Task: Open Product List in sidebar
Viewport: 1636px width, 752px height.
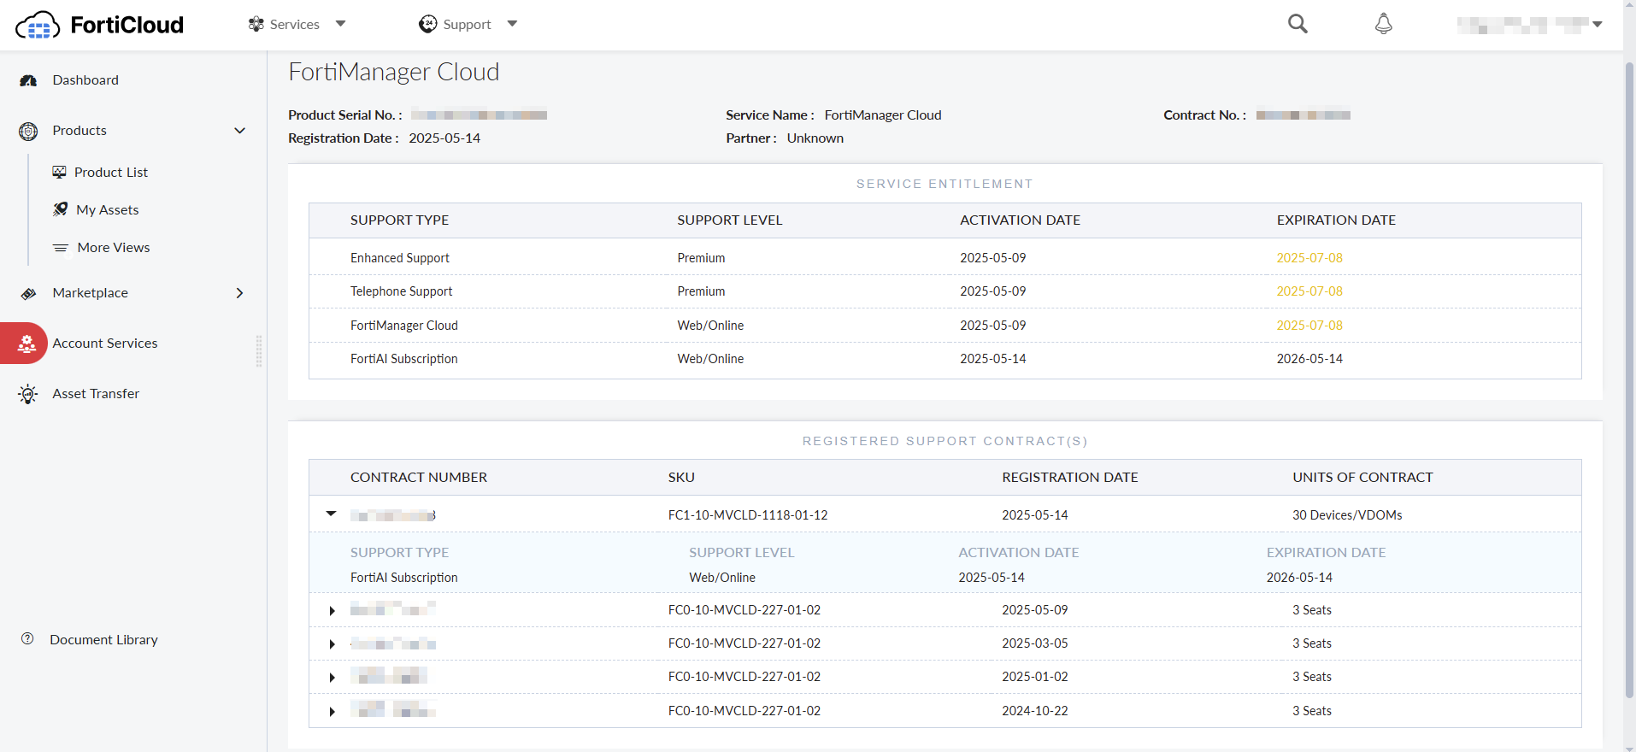Action: click(110, 173)
